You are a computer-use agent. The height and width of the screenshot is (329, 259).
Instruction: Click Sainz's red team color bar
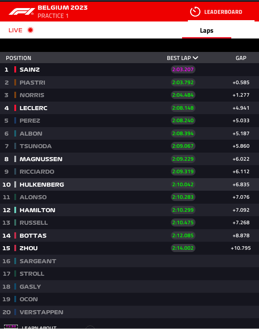[15, 69]
